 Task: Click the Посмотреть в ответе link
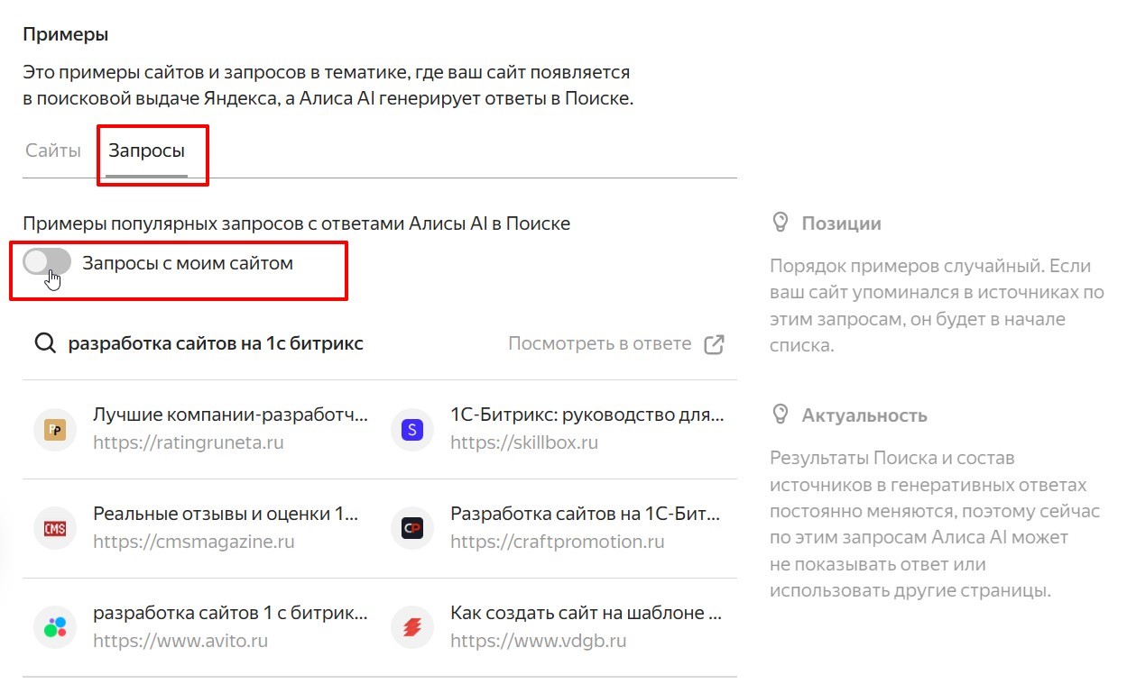click(600, 343)
